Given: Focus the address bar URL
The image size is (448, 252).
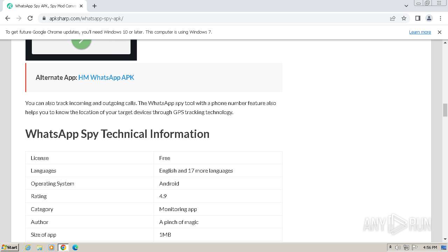Looking at the screenshot, I should click(86, 18).
